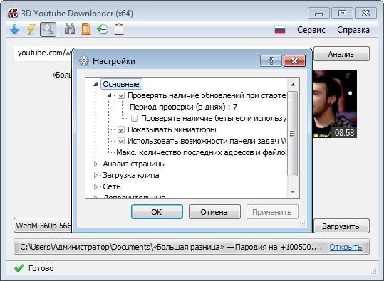The height and width of the screenshot is (281, 384).
Task: Select Период проверки (в днях) row
Action: tap(183, 107)
